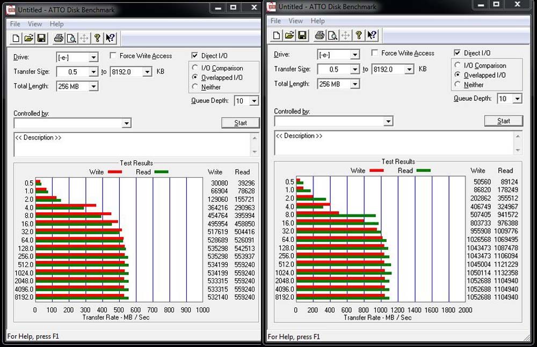Viewport: 537px width, 347px height.
Task: Click the Open folder icon in left window
Action: [x=29, y=38]
